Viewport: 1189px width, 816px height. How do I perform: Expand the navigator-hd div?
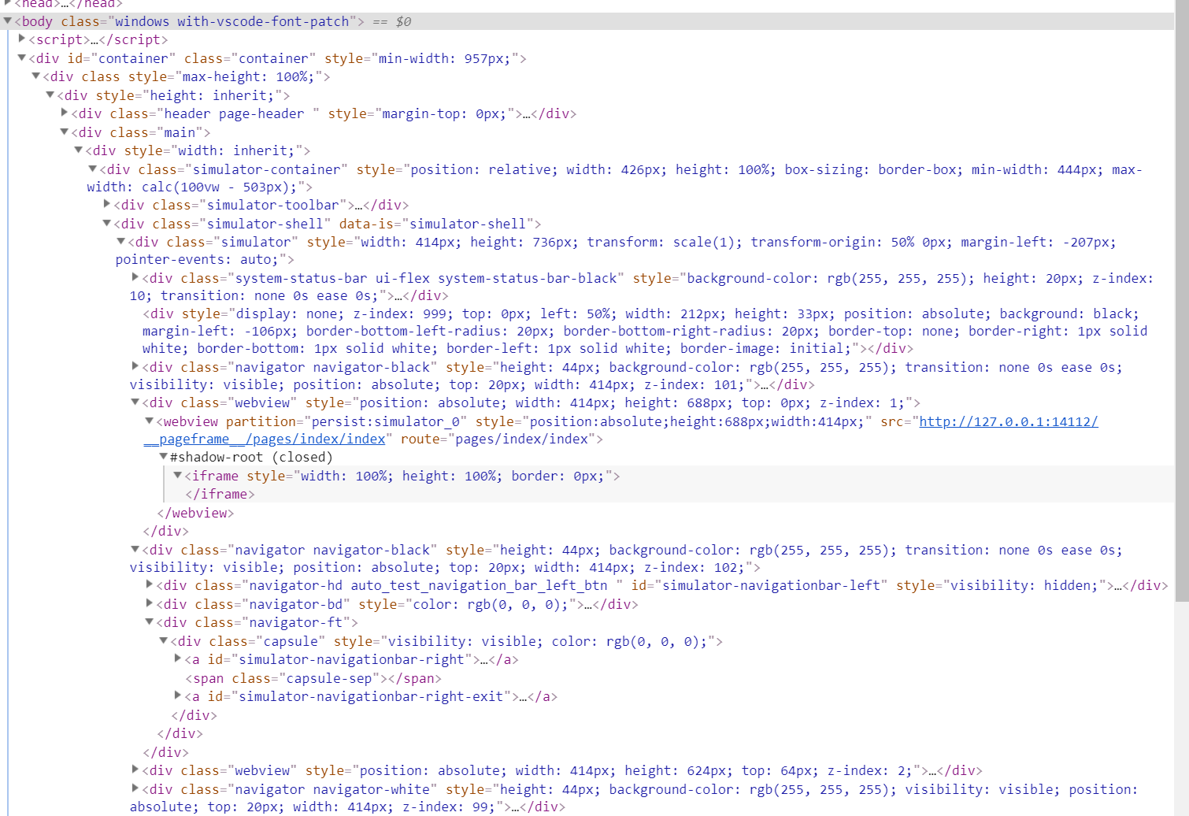[x=150, y=584]
